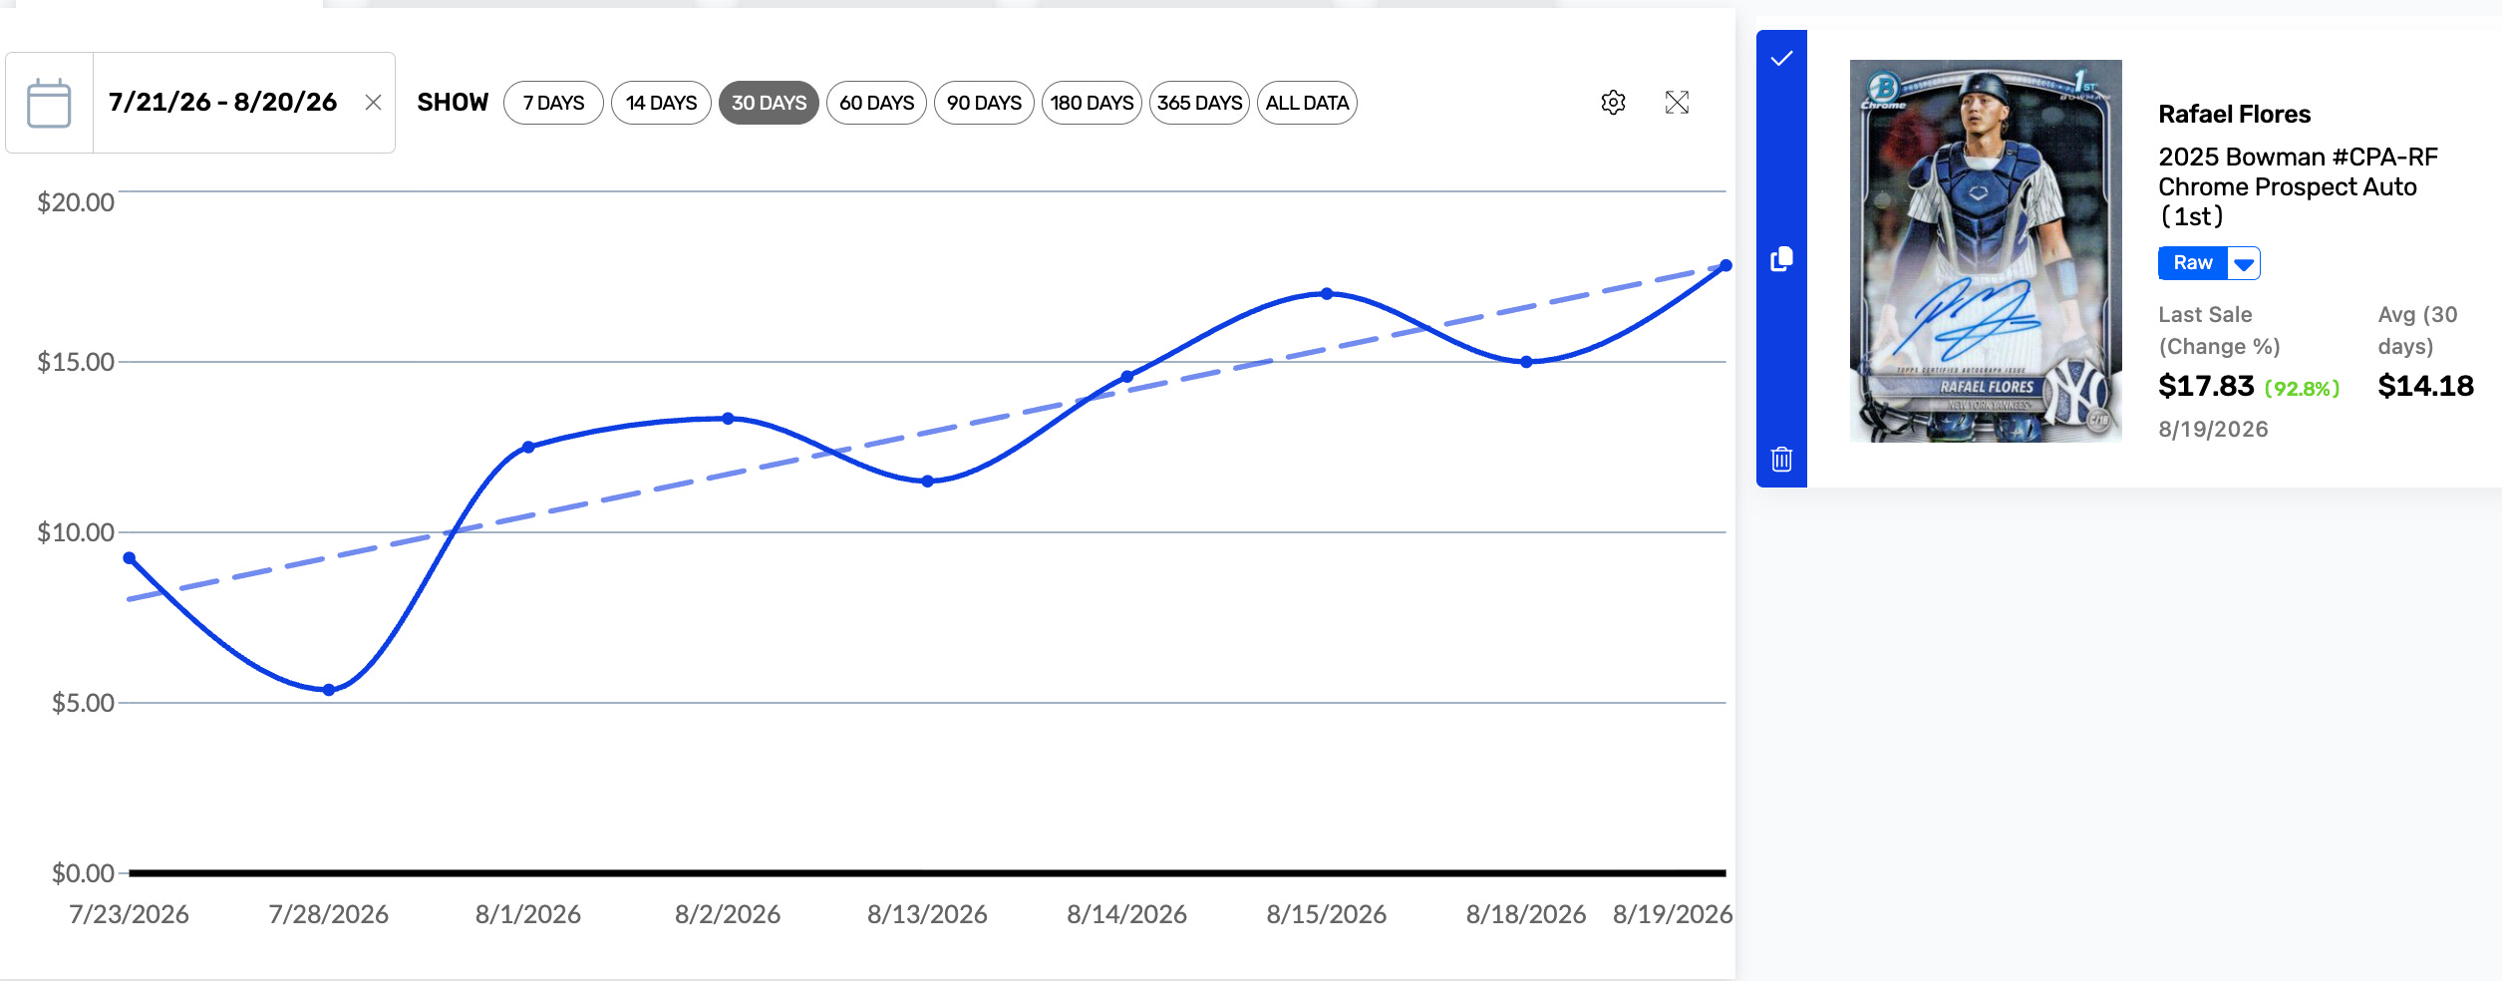Click the $5.00 y-axis label
The width and height of the screenshot is (2502, 981).
(x=83, y=703)
